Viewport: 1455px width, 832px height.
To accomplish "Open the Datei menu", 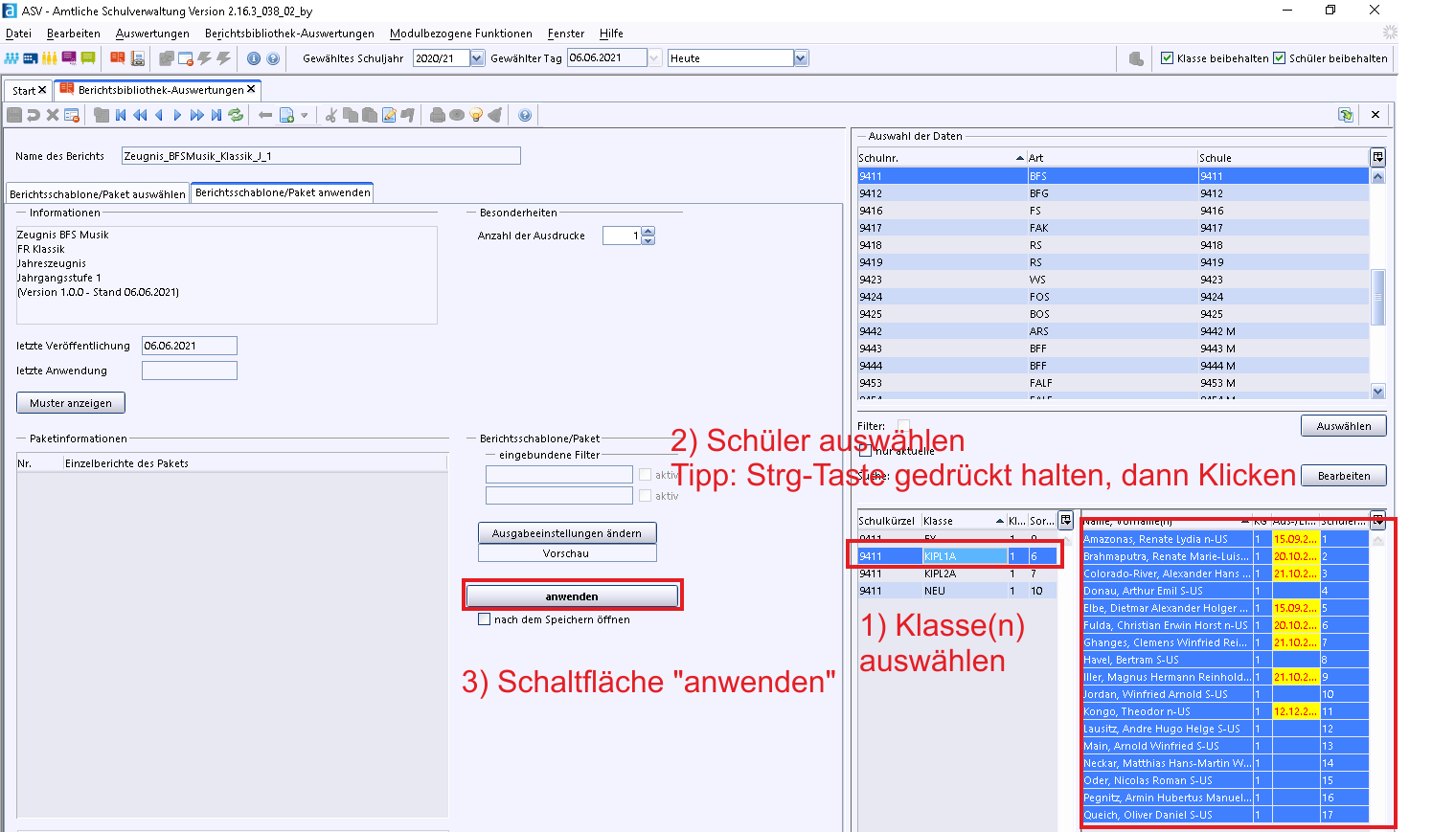I will tap(18, 34).
